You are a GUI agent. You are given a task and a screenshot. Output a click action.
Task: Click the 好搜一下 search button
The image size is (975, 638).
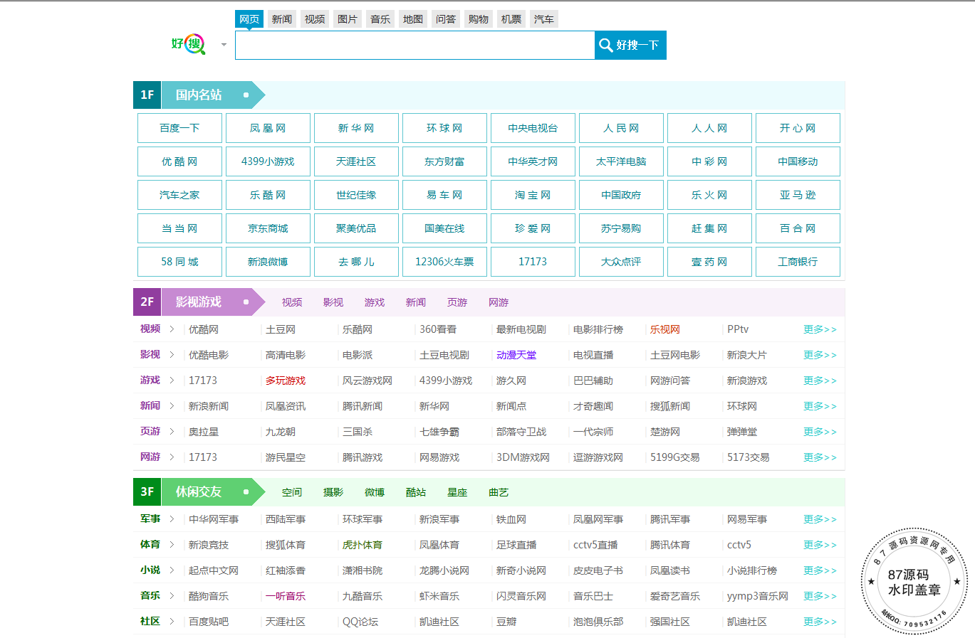click(x=630, y=45)
